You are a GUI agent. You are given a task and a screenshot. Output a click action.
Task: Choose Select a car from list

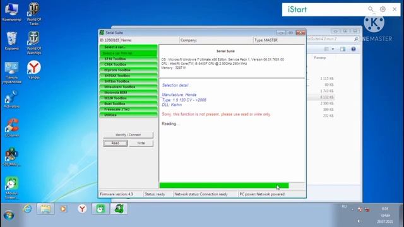[128, 53]
